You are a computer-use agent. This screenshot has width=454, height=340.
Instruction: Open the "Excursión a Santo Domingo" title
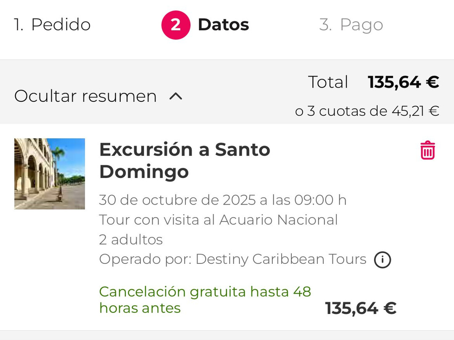coord(185,160)
